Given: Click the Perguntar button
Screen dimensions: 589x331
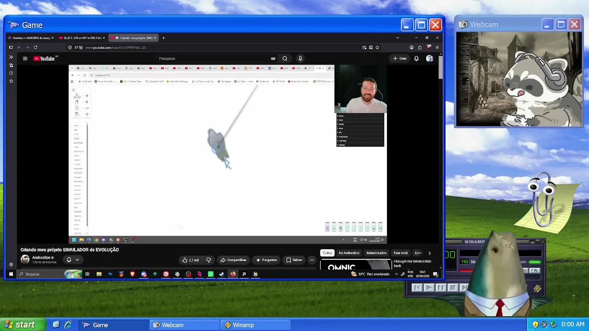Looking at the screenshot, I should (x=266, y=260).
